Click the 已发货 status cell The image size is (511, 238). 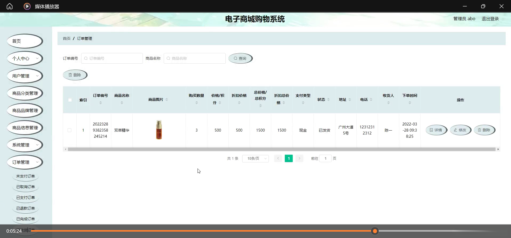(x=324, y=130)
